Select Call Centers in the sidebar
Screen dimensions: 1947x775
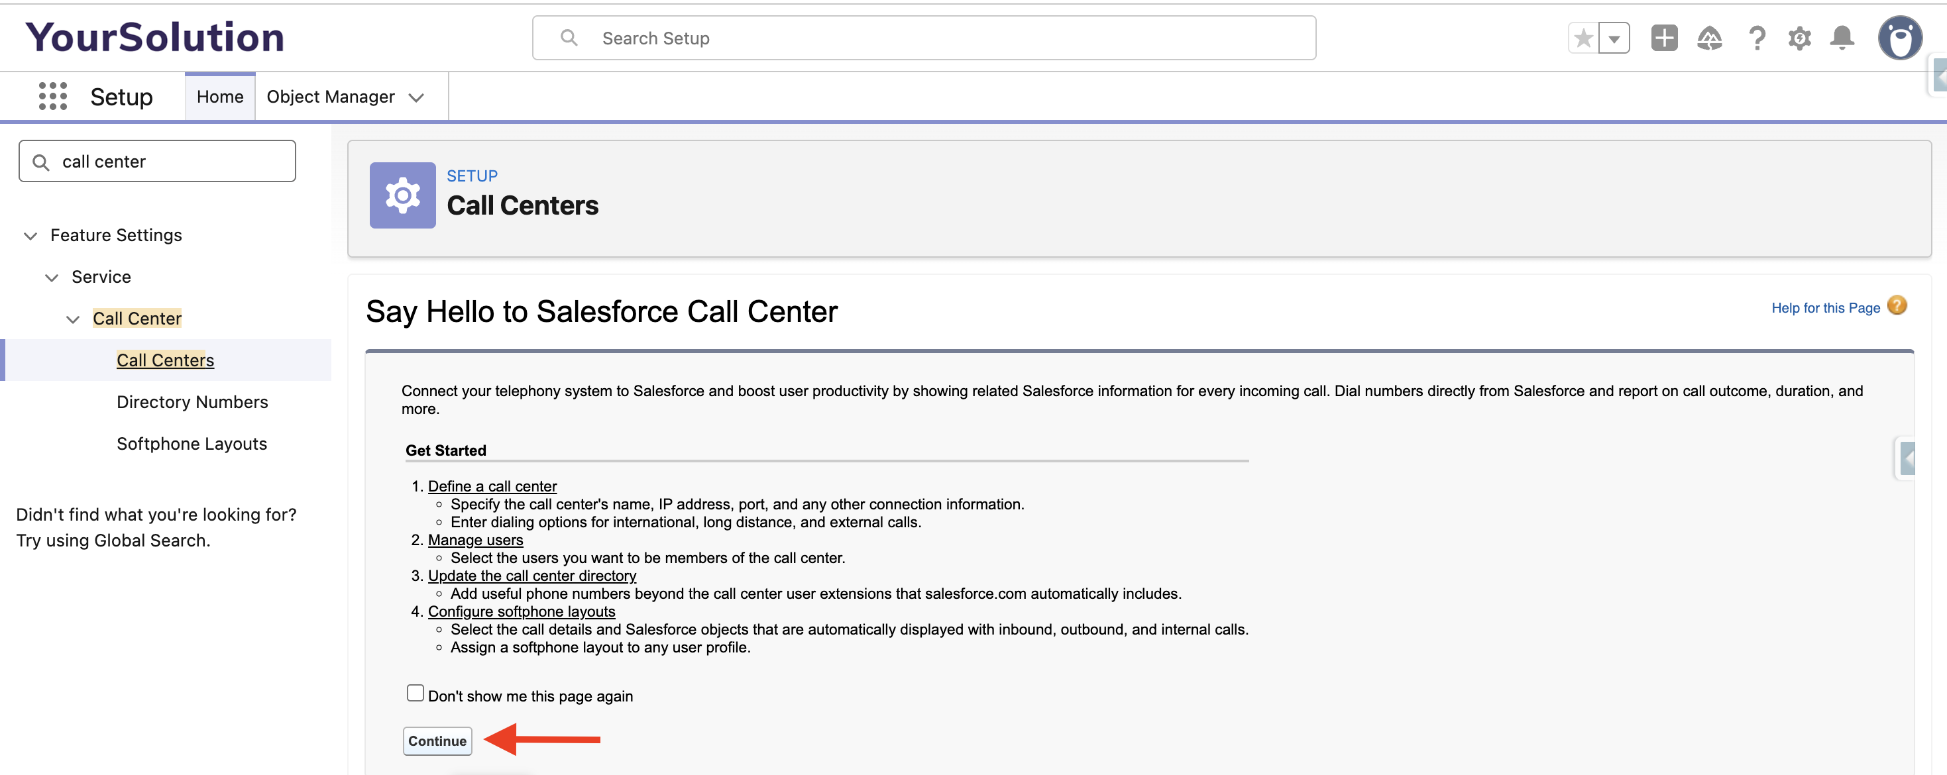(x=165, y=360)
